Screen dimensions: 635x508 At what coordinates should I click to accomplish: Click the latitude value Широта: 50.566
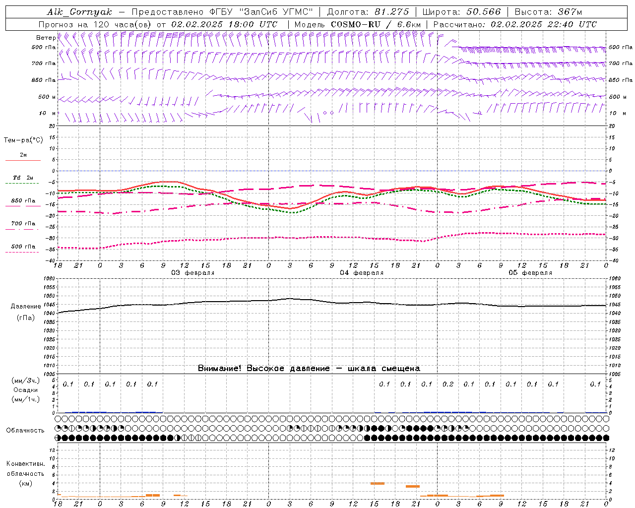[461, 12]
